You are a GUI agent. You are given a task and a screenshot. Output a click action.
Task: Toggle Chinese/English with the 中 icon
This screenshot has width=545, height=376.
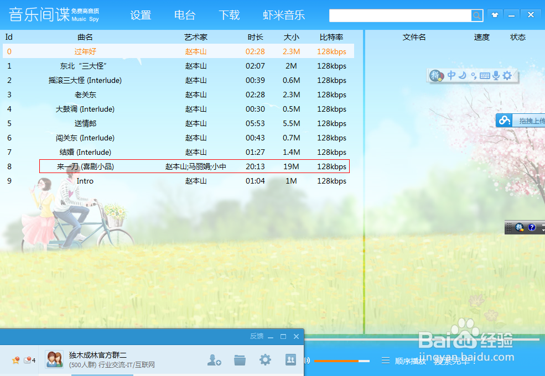pos(451,75)
